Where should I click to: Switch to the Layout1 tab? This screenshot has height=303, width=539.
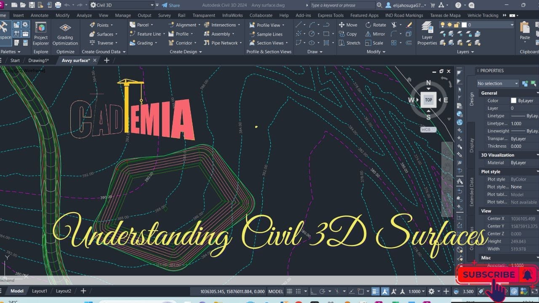(40, 291)
